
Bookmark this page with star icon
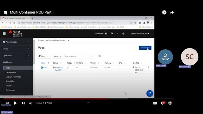(x=135, y=23)
